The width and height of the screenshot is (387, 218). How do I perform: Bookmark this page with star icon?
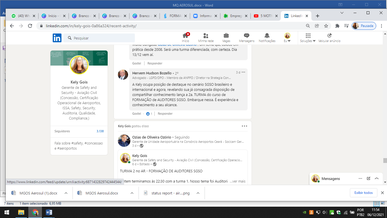(326, 26)
